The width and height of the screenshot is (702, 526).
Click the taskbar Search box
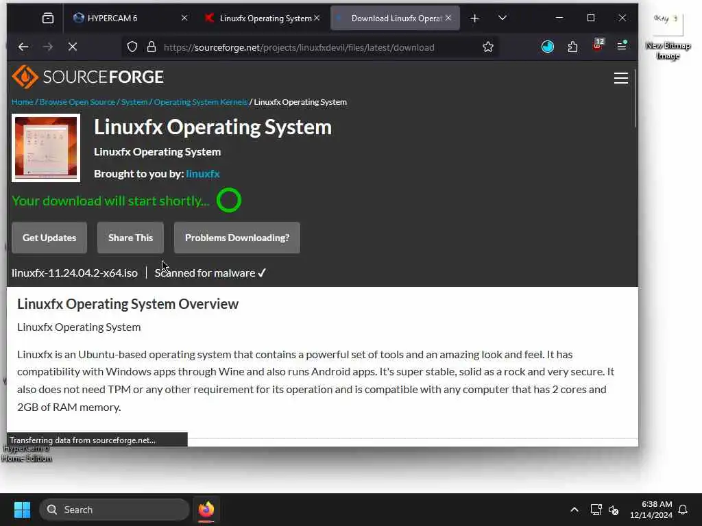pos(114,510)
